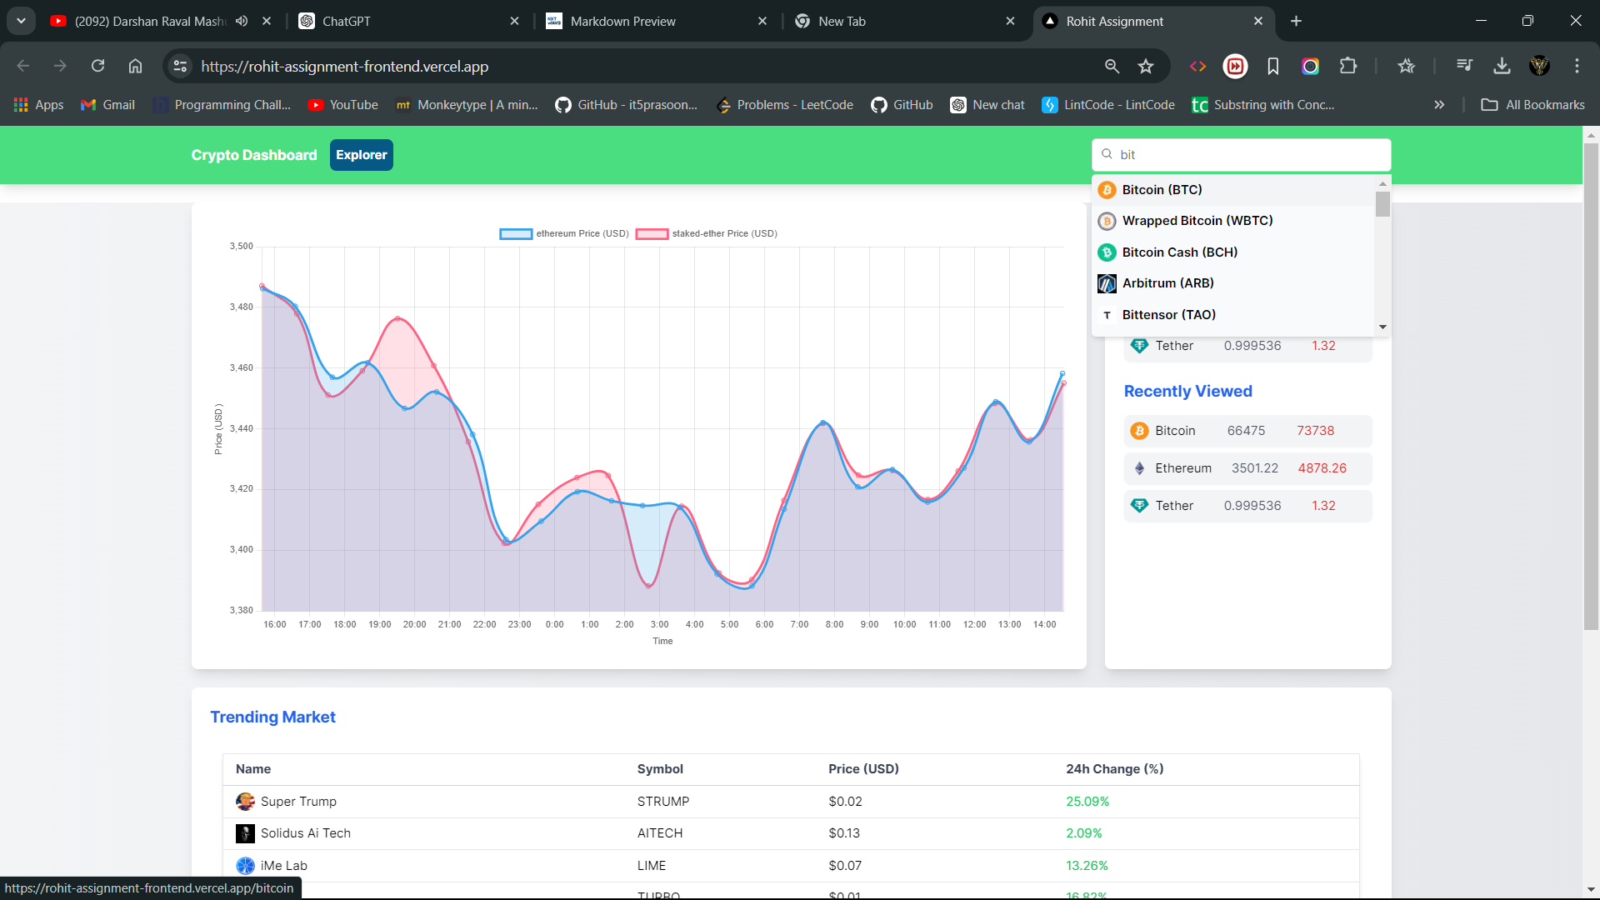Switch to the Markdown Preview tab
Image resolution: width=1600 pixels, height=900 pixels.
tap(622, 22)
